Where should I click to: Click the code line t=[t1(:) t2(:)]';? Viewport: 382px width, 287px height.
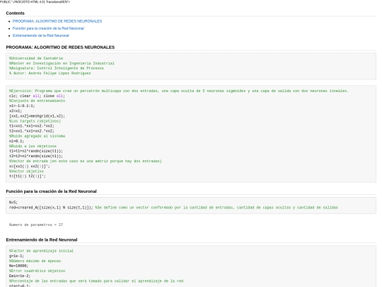click(28, 176)
